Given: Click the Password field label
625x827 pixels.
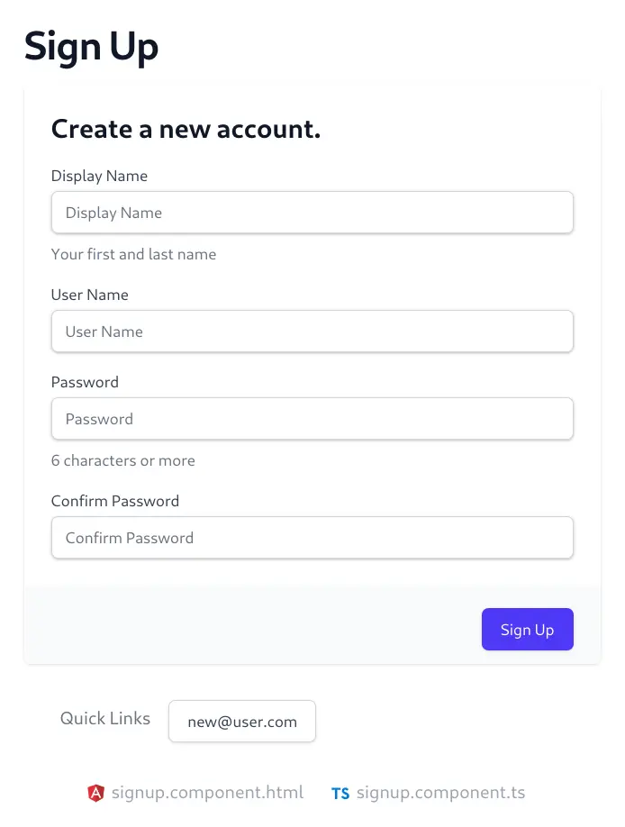Looking at the screenshot, I should click(x=85, y=382).
